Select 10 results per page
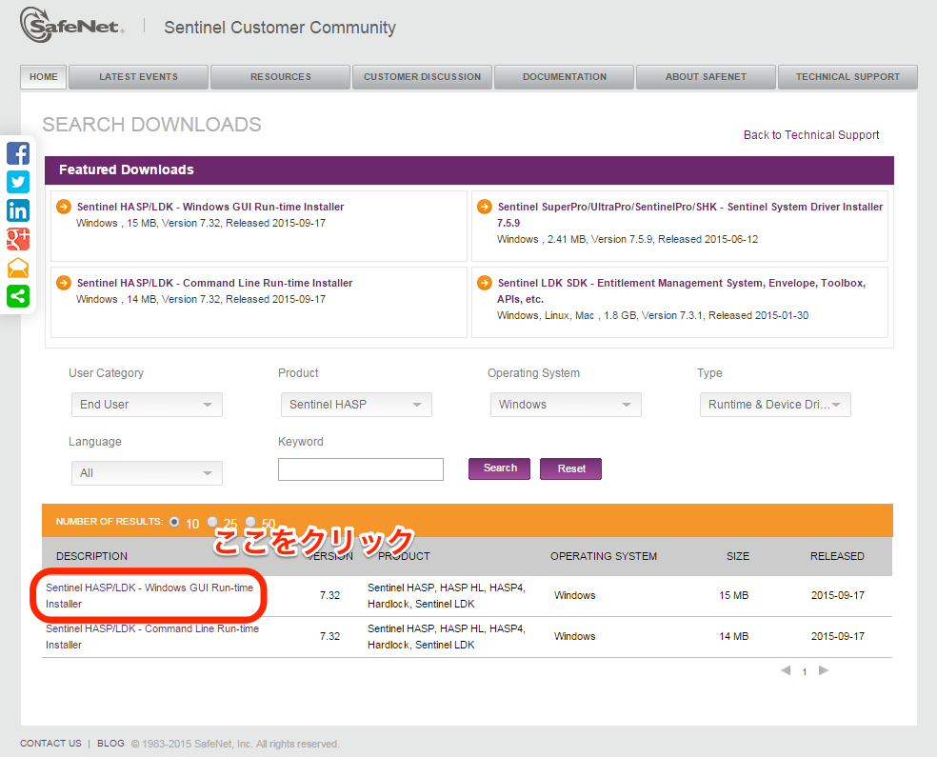The height and width of the screenshot is (757, 937). (174, 522)
